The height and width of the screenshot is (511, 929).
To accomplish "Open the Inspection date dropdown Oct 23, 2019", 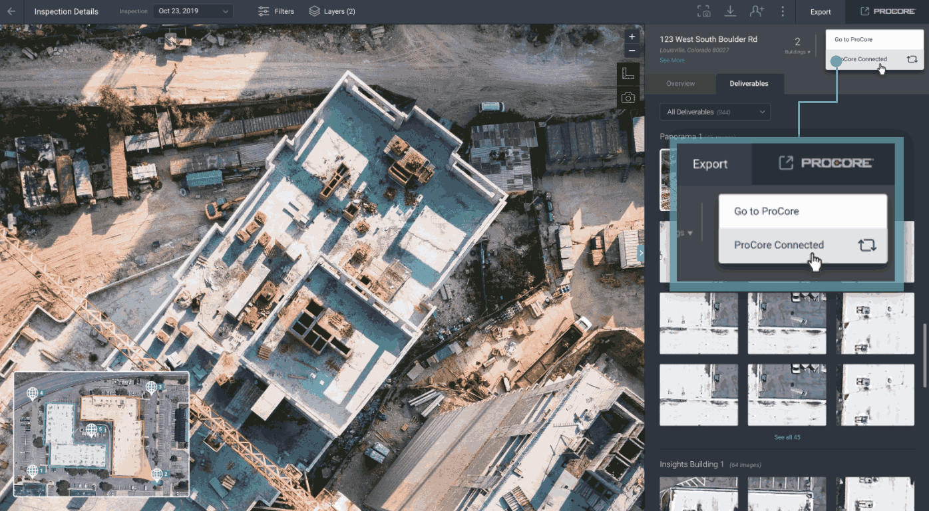I will click(193, 11).
